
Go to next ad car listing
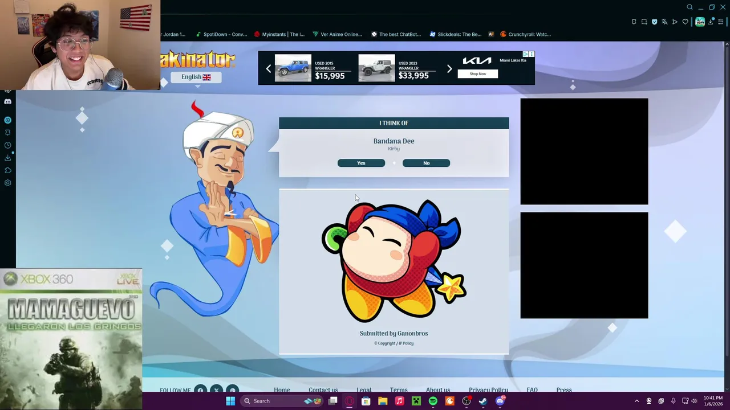(449, 69)
